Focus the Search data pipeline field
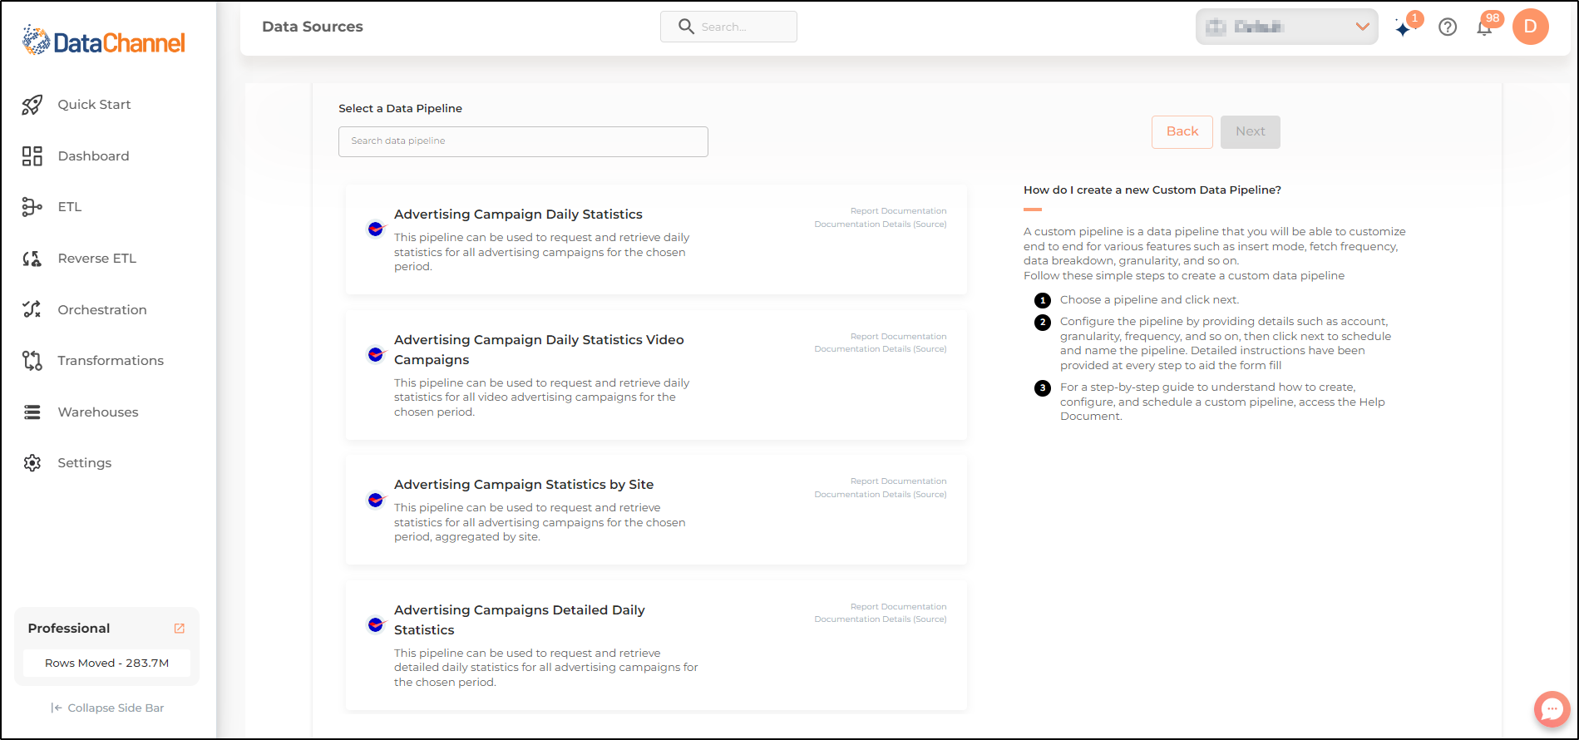Screen dimensions: 1579x740 [523, 141]
